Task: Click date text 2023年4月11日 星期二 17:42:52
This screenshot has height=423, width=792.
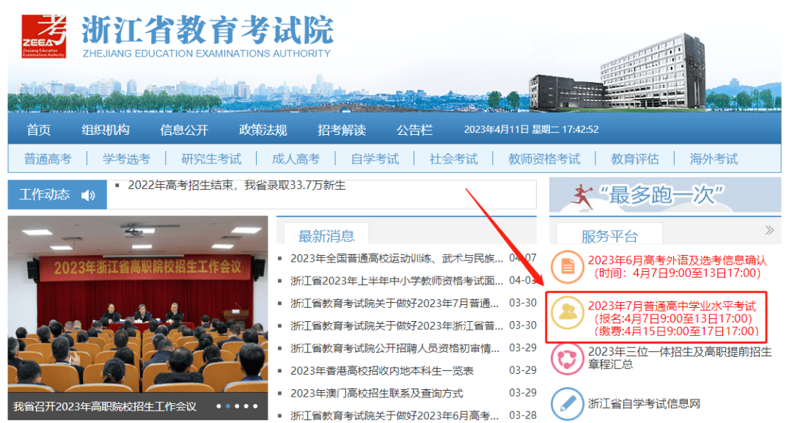Action: pyautogui.click(x=532, y=130)
